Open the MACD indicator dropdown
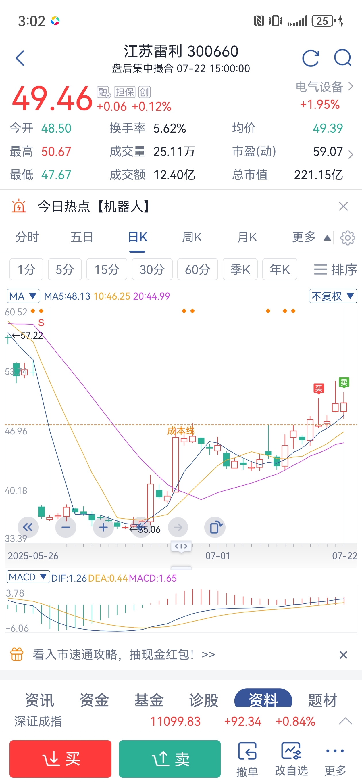Screen dimensions: 362x782 (x=28, y=577)
